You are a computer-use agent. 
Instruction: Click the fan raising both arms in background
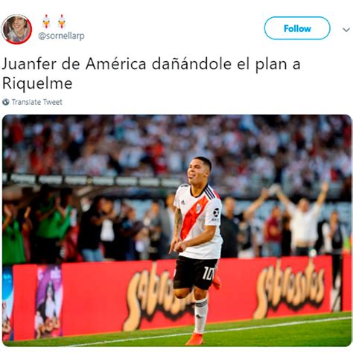point(303,219)
